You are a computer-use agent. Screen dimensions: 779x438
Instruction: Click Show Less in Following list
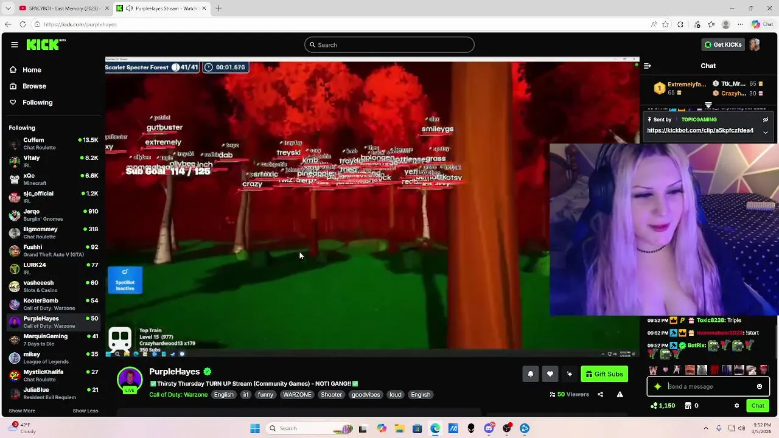[x=85, y=411]
